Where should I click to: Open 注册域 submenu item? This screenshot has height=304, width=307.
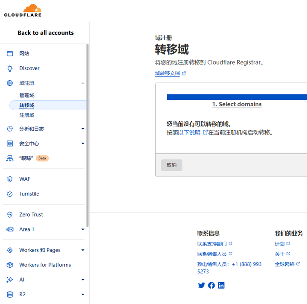click(27, 115)
